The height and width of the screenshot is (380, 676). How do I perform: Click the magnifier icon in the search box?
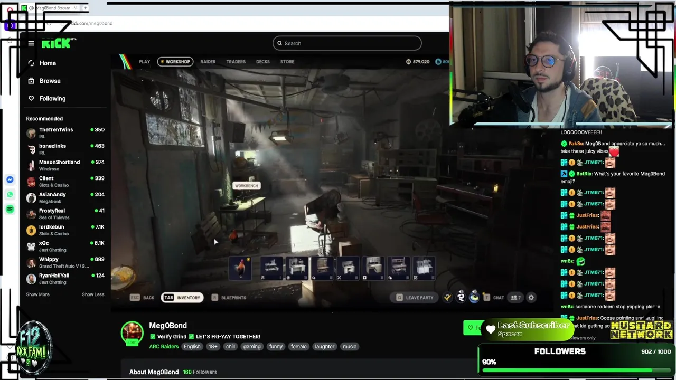[x=279, y=43]
